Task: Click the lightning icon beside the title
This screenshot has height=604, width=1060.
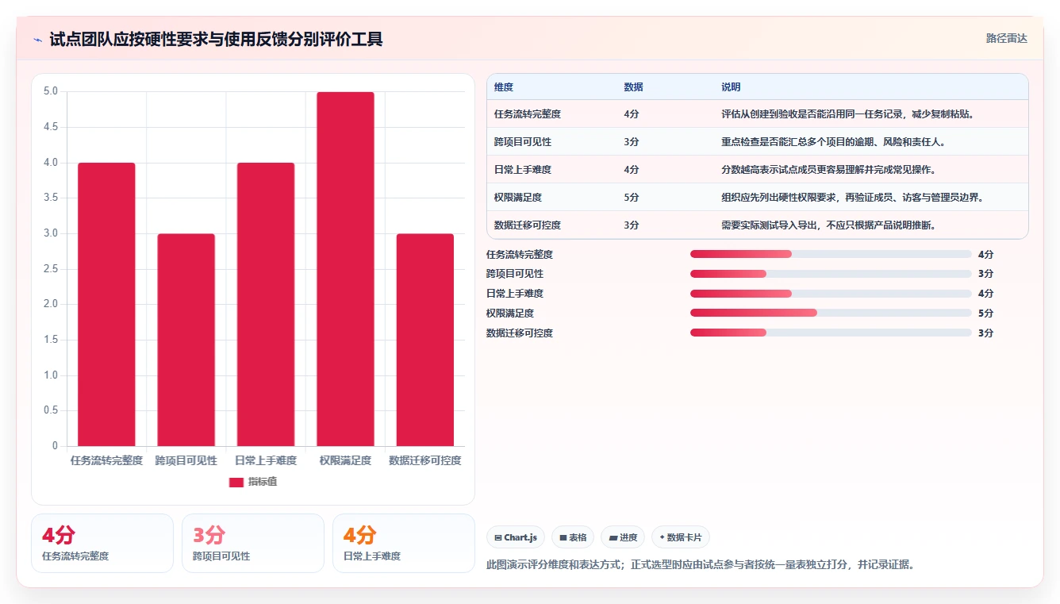Action: point(37,40)
